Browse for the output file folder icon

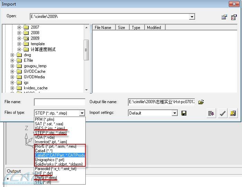click(x=201, y=102)
